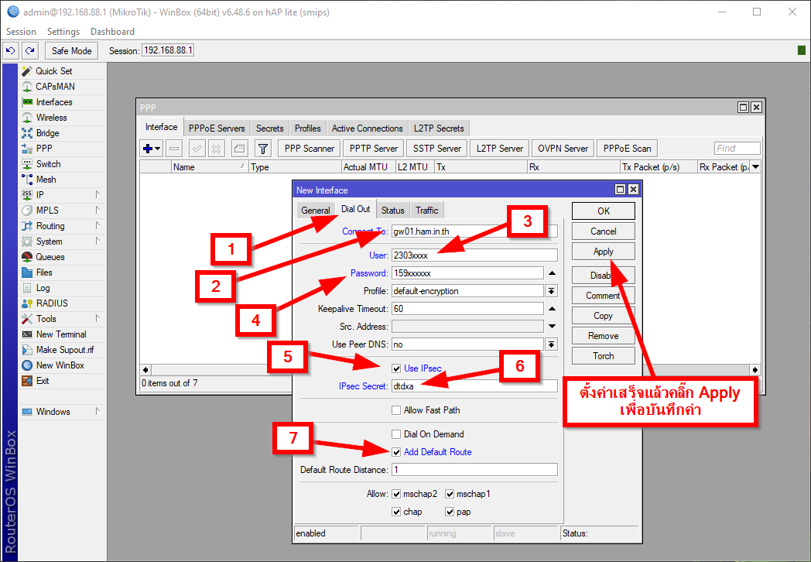Viewport: 811px width, 562px height.
Task: Click the Find search box in PPP
Action: [737, 149]
